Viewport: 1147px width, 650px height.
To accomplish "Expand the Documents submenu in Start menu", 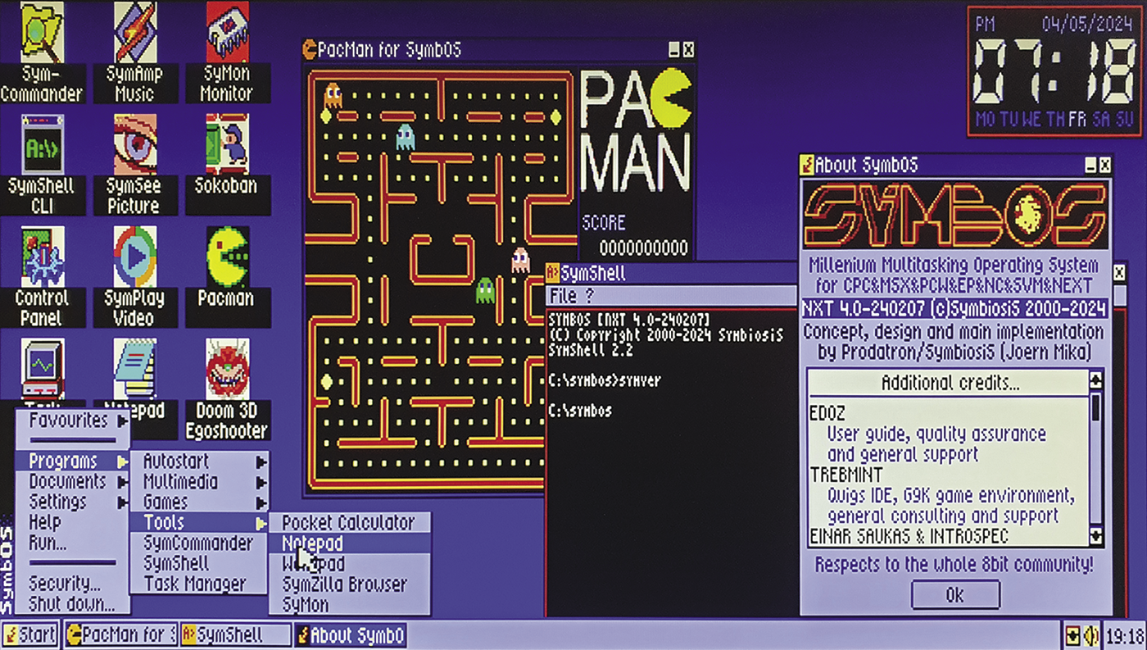I will 72,482.
